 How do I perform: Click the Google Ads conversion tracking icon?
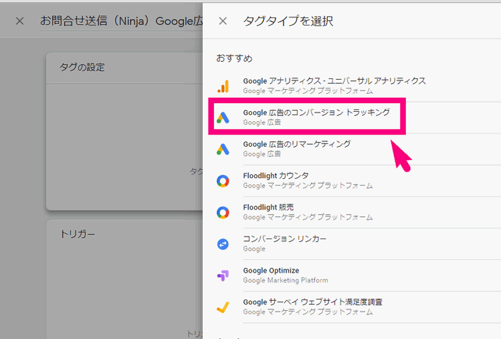coord(223,117)
